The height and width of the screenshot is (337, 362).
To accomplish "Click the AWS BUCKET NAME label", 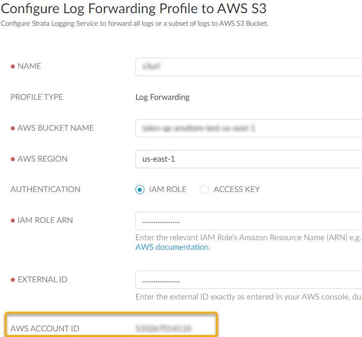I will [x=55, y=128].
